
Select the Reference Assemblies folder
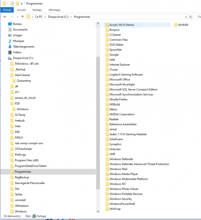(123, 124)
